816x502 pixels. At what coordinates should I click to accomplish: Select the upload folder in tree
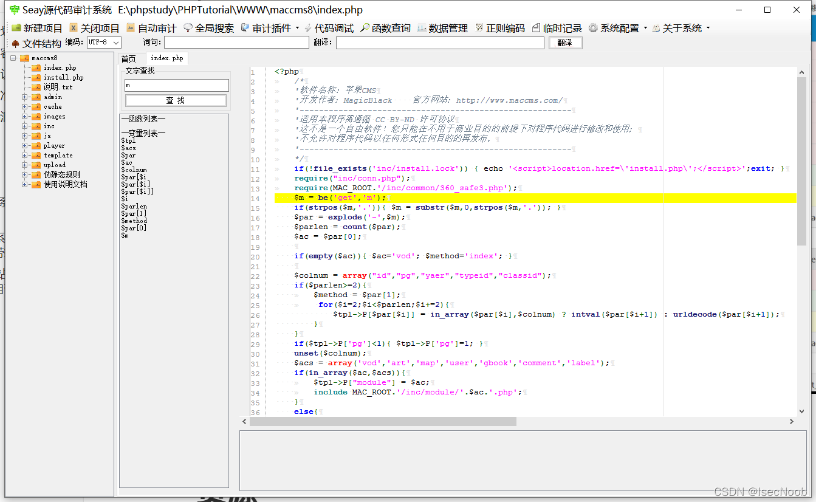[x=55, y=165]
